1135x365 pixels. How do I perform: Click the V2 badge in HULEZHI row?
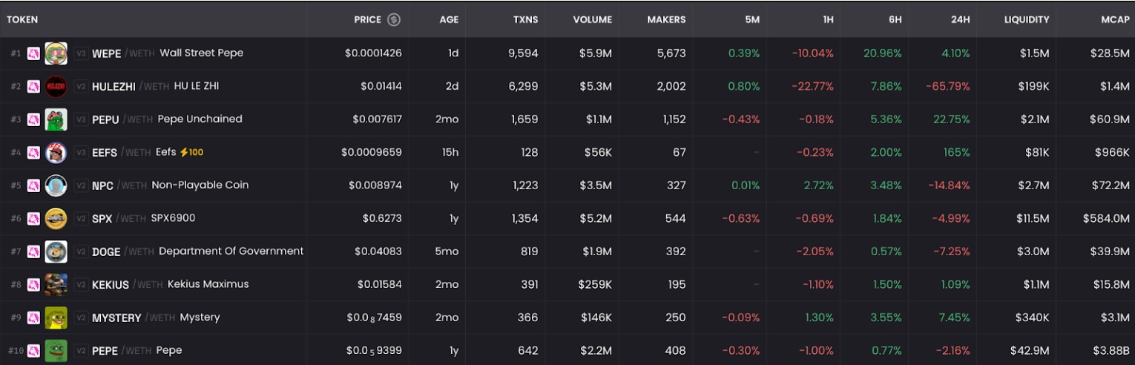click(x=81, y=87)
